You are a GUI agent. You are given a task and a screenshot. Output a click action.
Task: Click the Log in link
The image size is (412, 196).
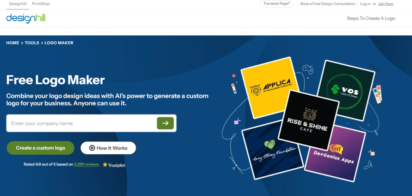(x=365, y=4)
